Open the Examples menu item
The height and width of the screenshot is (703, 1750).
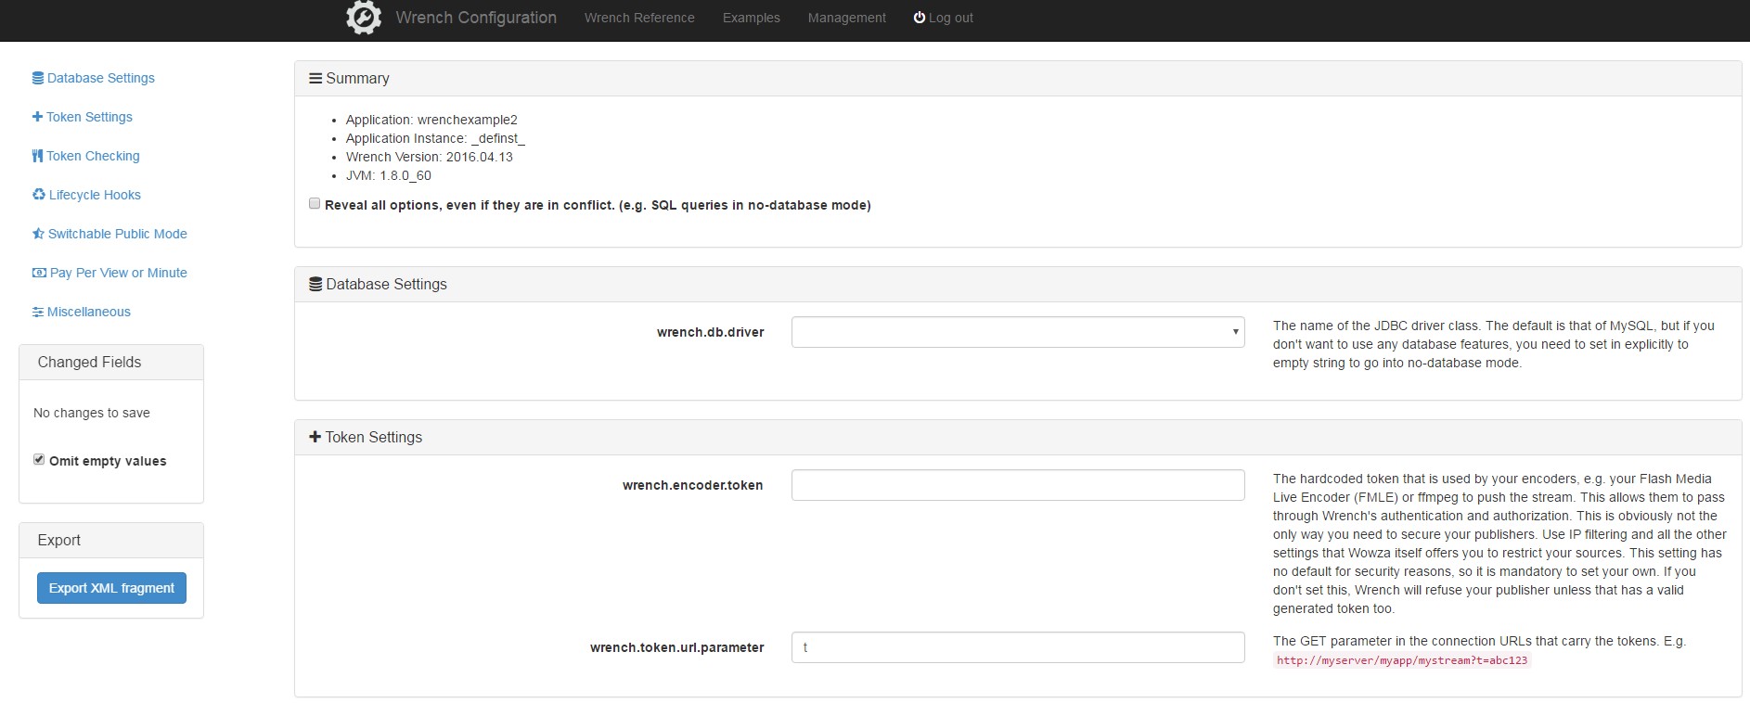(x=751, y=18)
